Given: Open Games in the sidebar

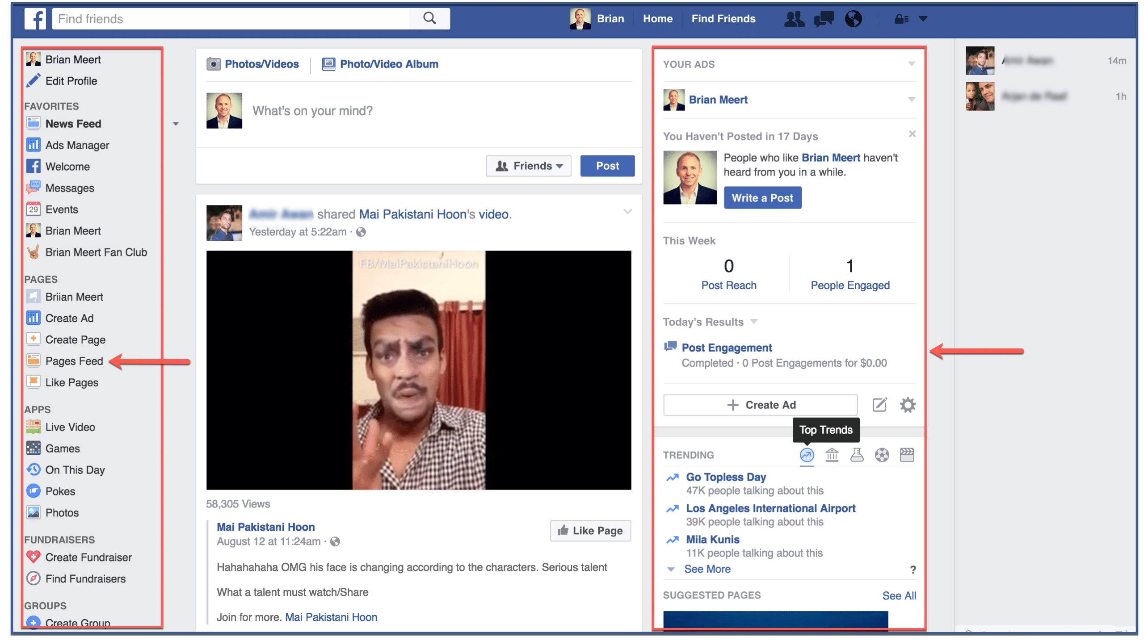Looking at the screenshot, I should [x=53, y=448].
